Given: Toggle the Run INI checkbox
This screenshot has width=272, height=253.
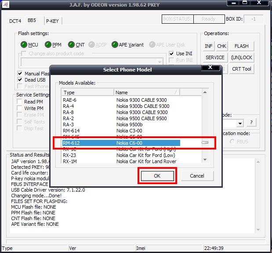Looking at the screenshot, I should 171,60.
